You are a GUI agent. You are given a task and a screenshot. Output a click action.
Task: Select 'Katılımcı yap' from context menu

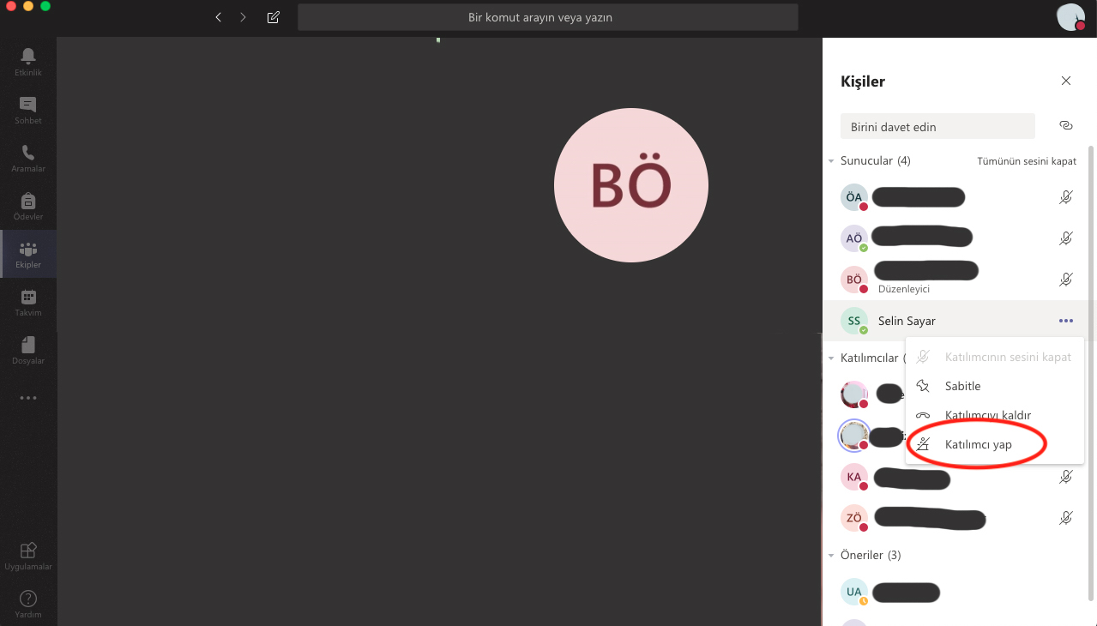click(x=978, y=444)
